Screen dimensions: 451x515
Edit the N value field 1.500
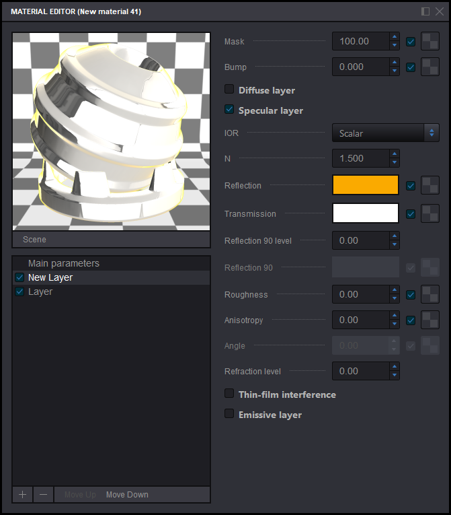click(x=361, y=158)
